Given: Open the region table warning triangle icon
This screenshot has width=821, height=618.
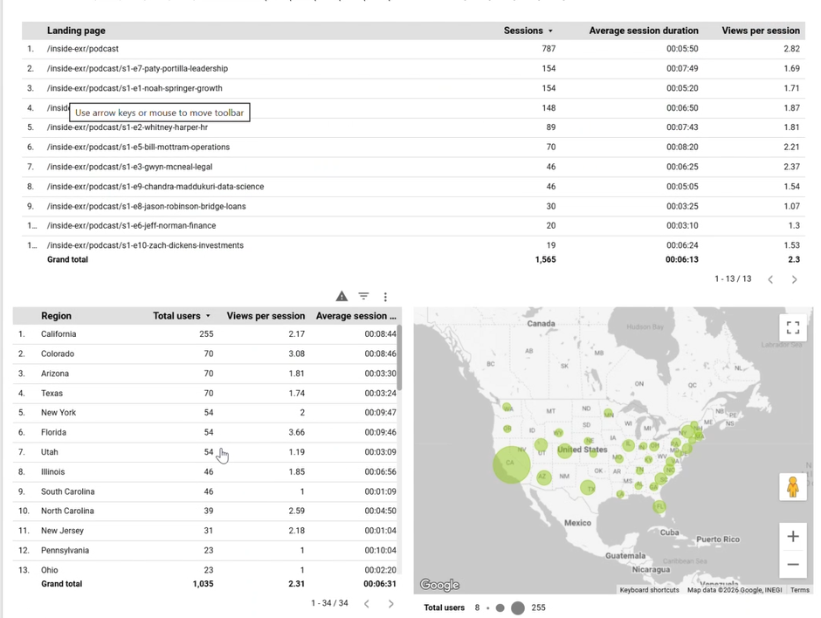Looking at the screenshot, I should (x=342, y=296).
